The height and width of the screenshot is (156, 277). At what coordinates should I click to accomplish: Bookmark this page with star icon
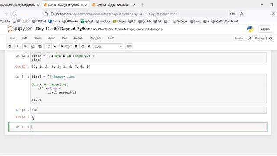[242, 14]
